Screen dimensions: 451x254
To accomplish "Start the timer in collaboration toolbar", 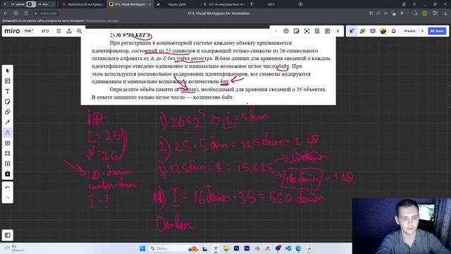I will [x=286, y=31].
